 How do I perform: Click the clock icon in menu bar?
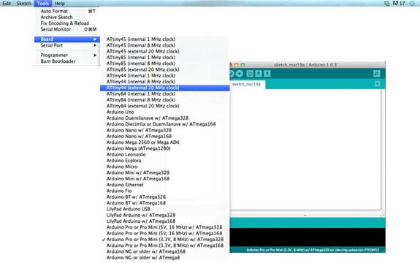(x=412, y=3)
